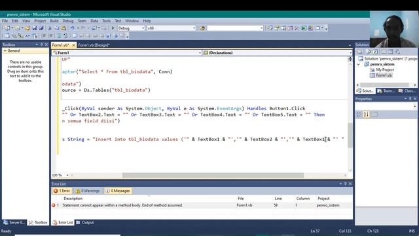Click Show All Files in Solution Explorer

pyautogui.click(x=368, y=52)
